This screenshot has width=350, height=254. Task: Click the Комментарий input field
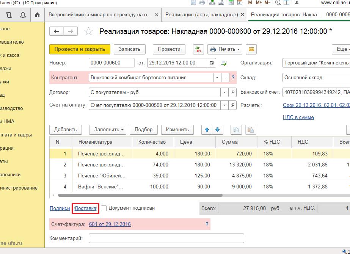[166, 238]
